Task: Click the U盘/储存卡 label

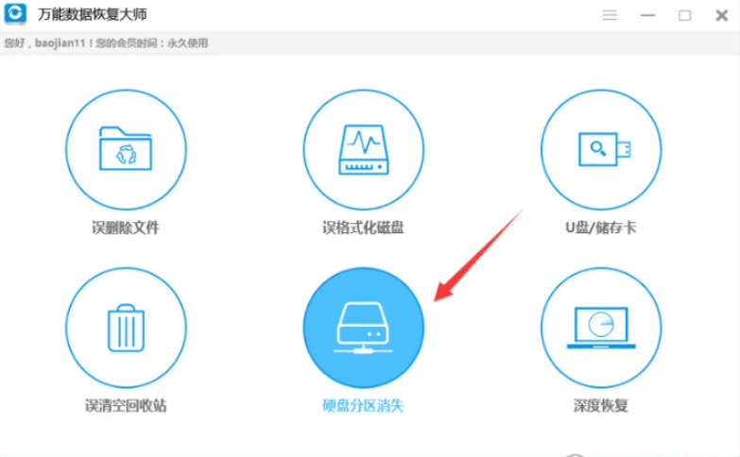Action: [x=601, y=228]
